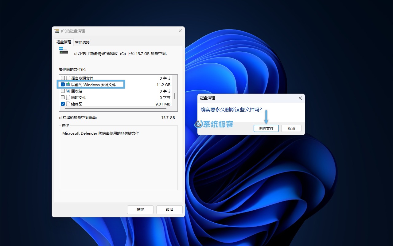Uncheck 以前的 Windows 安装文件
The width and height of the screenshot is (393, 246).
(x=62, y=84)
